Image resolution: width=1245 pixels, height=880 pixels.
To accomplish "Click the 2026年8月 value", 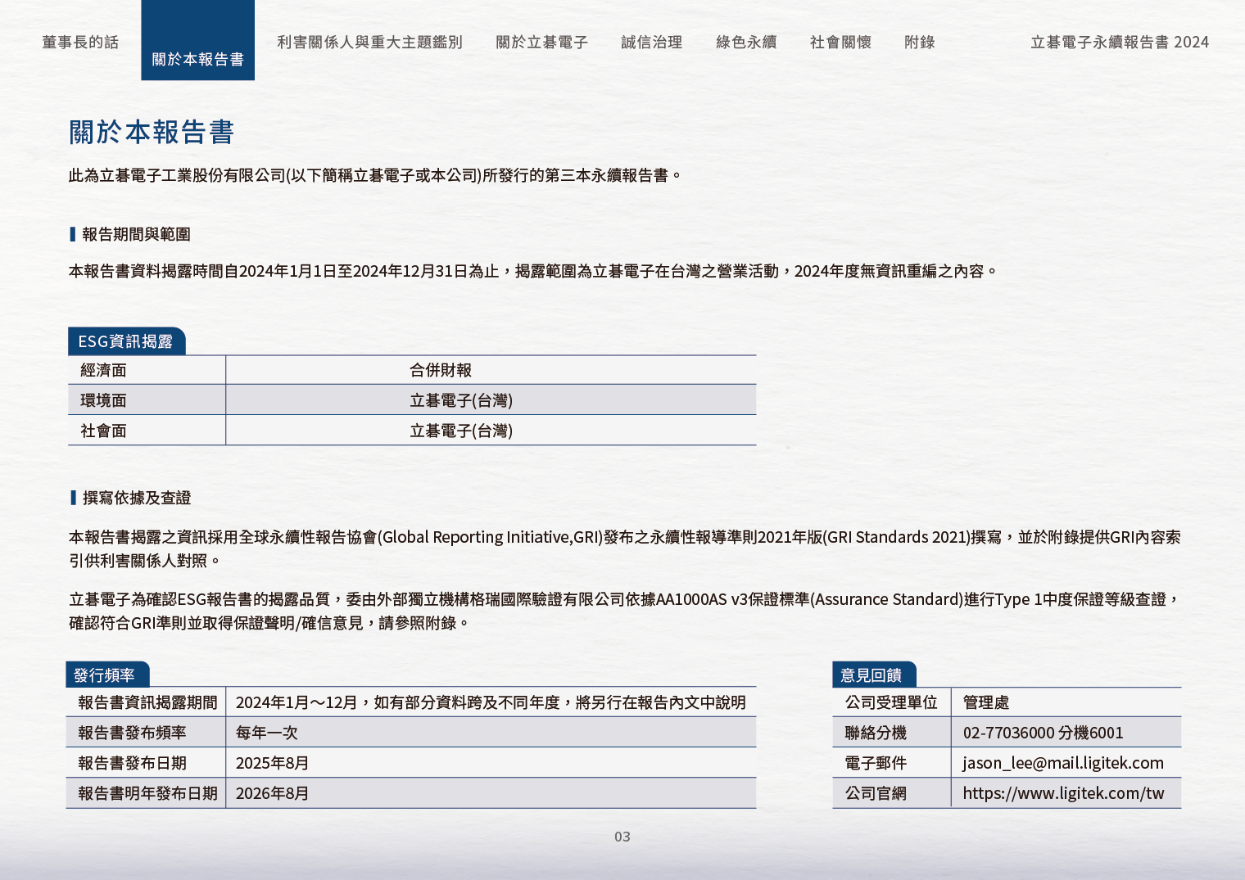I will pos(272,793).
